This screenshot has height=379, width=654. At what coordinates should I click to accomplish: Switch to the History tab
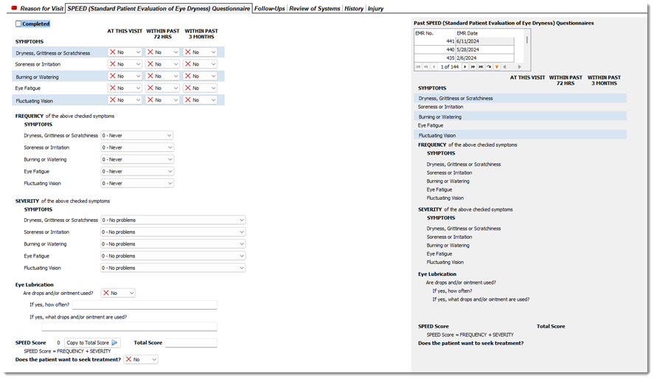click(x=354, y=8)
